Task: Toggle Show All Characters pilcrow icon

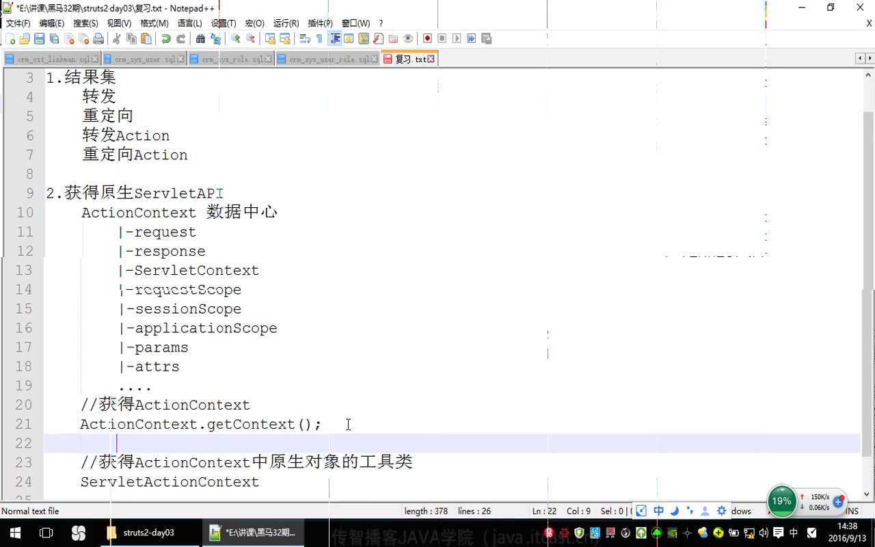Action: [x=319, y=39]
